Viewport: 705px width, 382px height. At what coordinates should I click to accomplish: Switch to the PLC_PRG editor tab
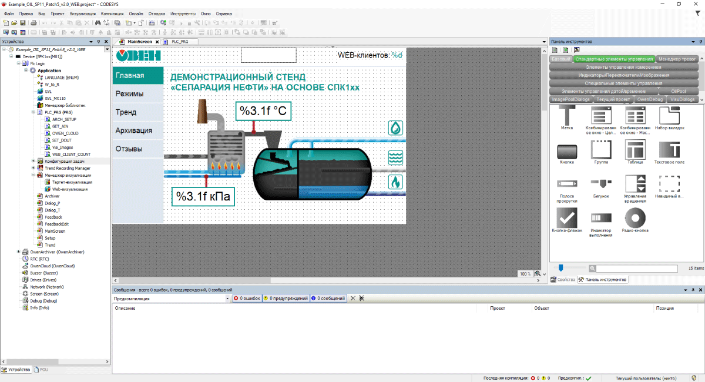pos(179,42)
